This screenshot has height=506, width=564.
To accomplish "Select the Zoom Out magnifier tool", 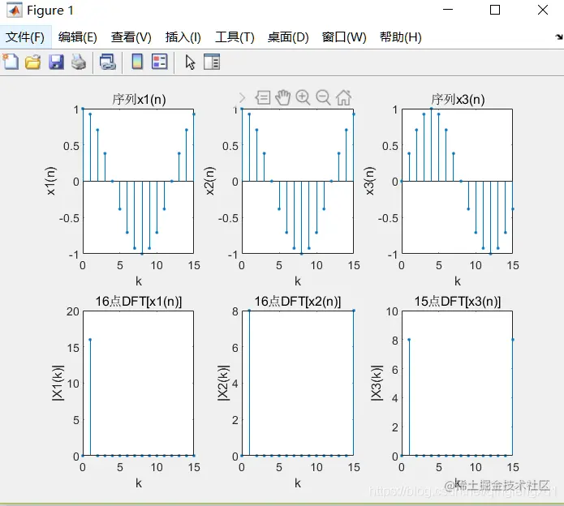I will click(323, 97).
